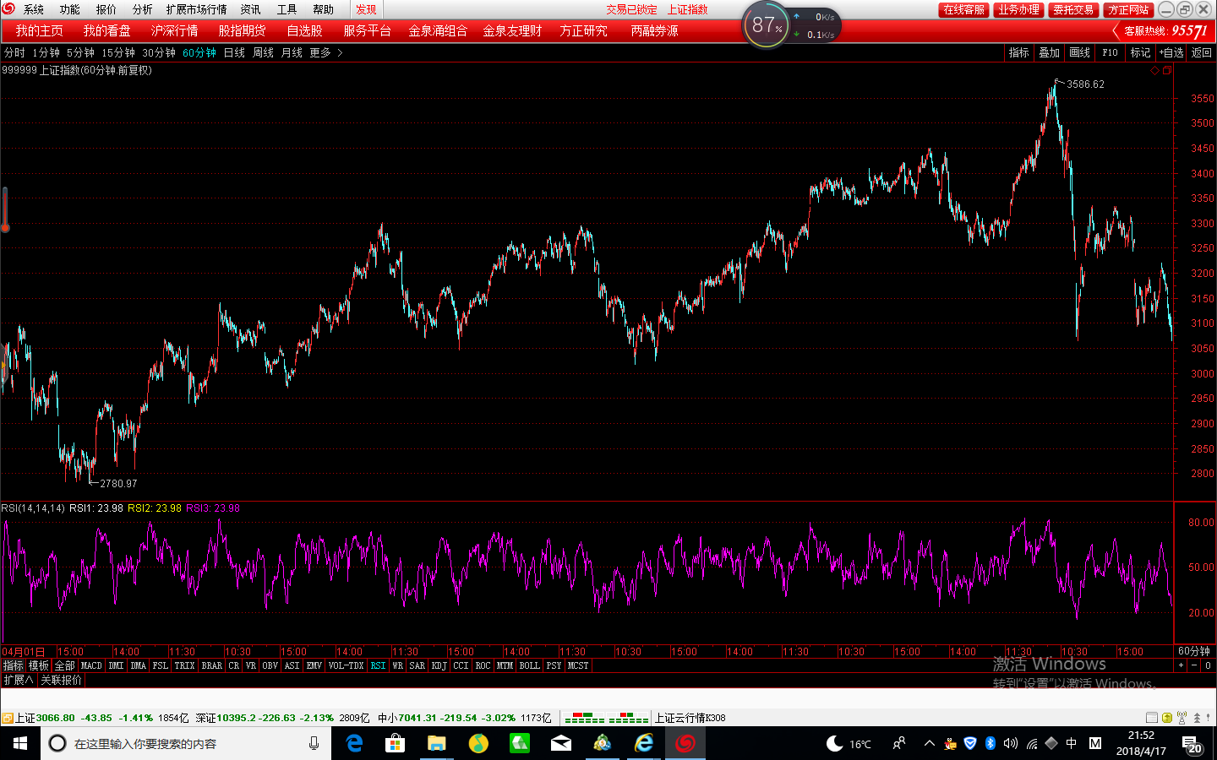1217x760 pixels.
Task: Select the MACD indicator
Action: click(91, 665)
